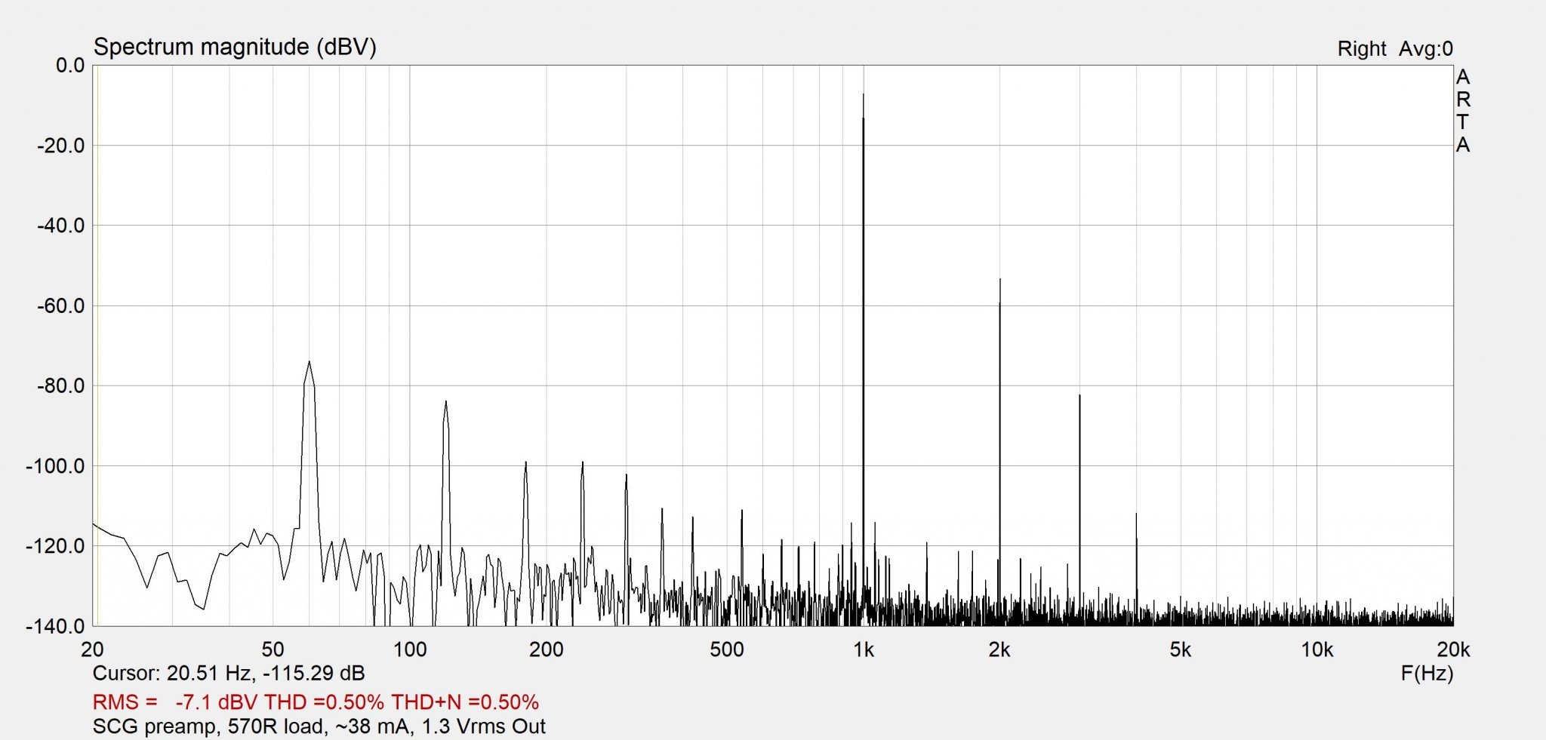Click the yellow cursor line at 20 Hz
Image resolution: width=1546 pixels, height=740 pixels.
pos(97,345)
